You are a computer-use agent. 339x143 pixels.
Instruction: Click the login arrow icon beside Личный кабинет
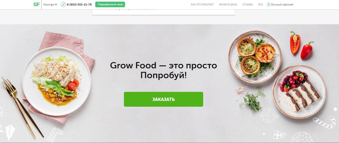click(x=268, y=5)
